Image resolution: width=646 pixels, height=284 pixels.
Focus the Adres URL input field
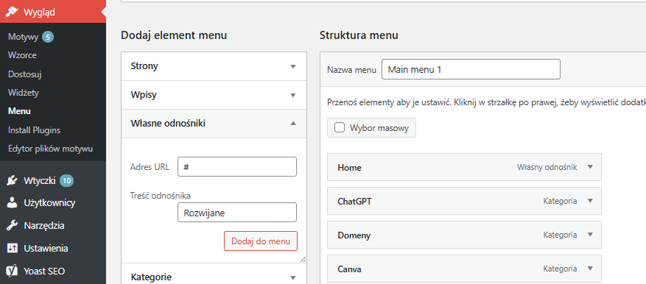click(x=237, y=167)
